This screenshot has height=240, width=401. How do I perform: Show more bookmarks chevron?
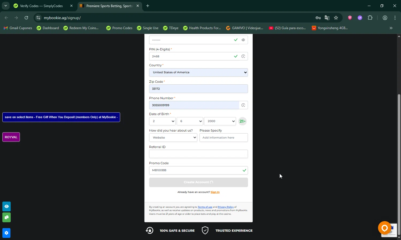coord(391,28)
